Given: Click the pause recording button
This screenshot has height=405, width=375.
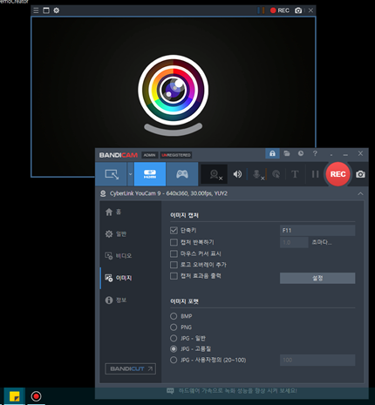Looking at the screenshot, I should [315, 174].
